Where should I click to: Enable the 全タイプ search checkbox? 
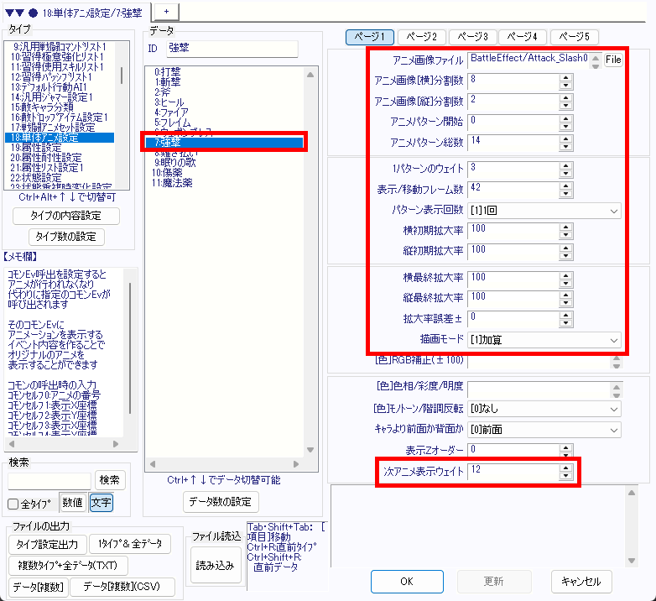(13, 504)
